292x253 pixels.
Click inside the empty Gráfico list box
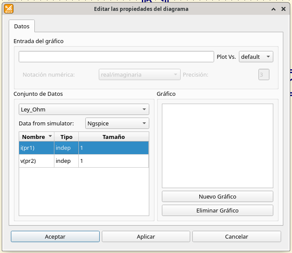(x=217, y=146)
